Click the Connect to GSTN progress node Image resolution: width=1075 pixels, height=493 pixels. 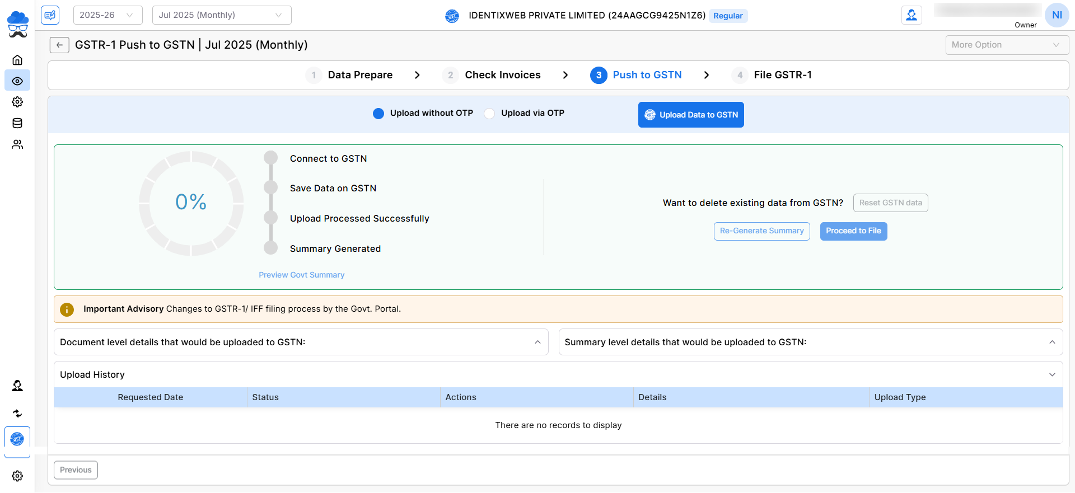[x=271, y=158]
